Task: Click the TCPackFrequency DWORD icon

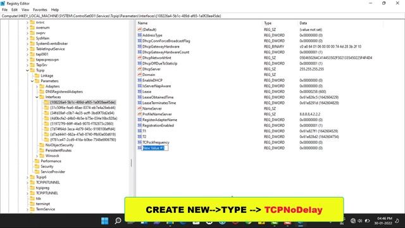Action: (140, 142)
